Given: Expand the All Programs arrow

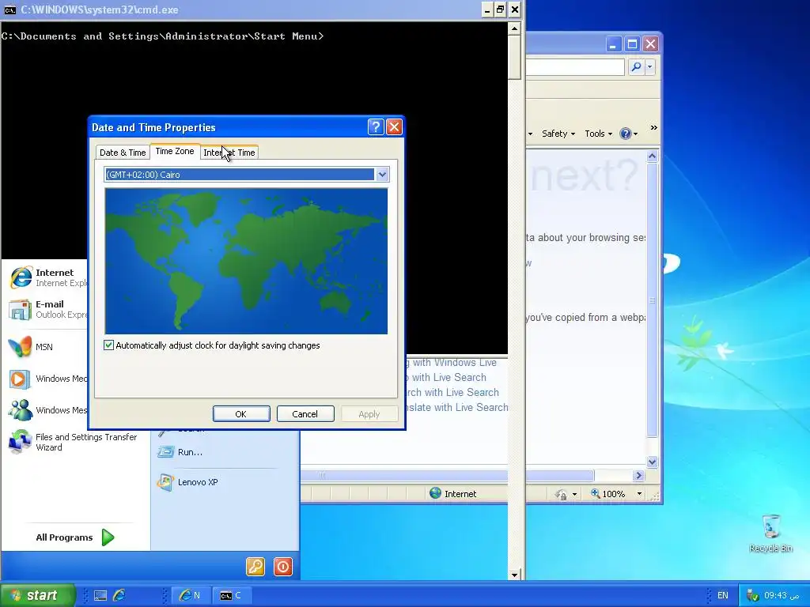Looking at the screenshot, I should [108, 537].
